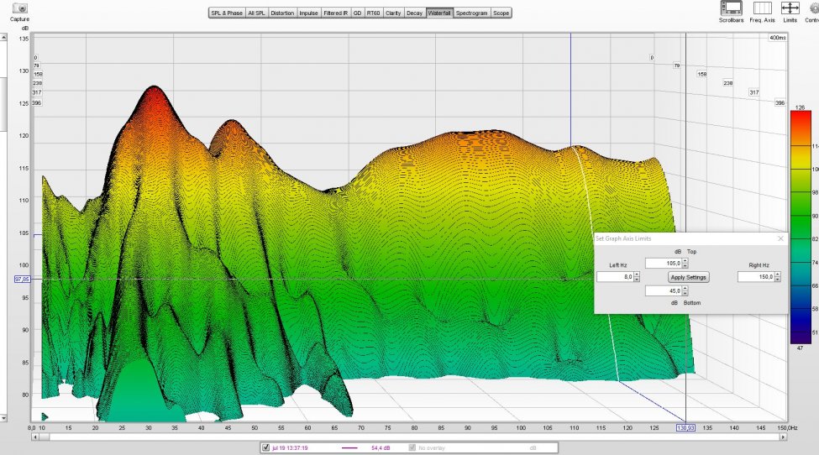The width and height of the screenshot is (819, 455).
Task: Open the Spectrogram tab
Action: pyautogui.click(x=471, y=13)
